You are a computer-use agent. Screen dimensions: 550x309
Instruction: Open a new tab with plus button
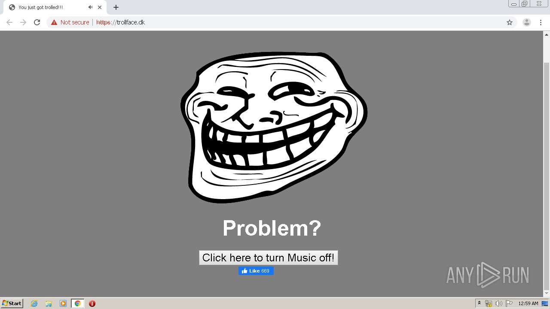(x=116, y=7)
